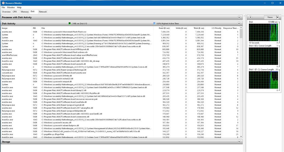
Task: Select the avastui.exe libeay32.dll row
Action: pyautogui.click(x=120, y=90)
